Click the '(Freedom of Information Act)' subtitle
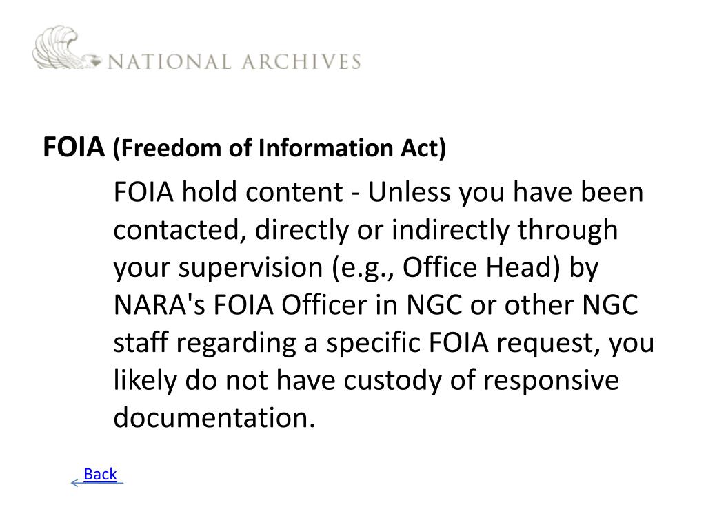The image size is (706, 529). click(279, 148)
